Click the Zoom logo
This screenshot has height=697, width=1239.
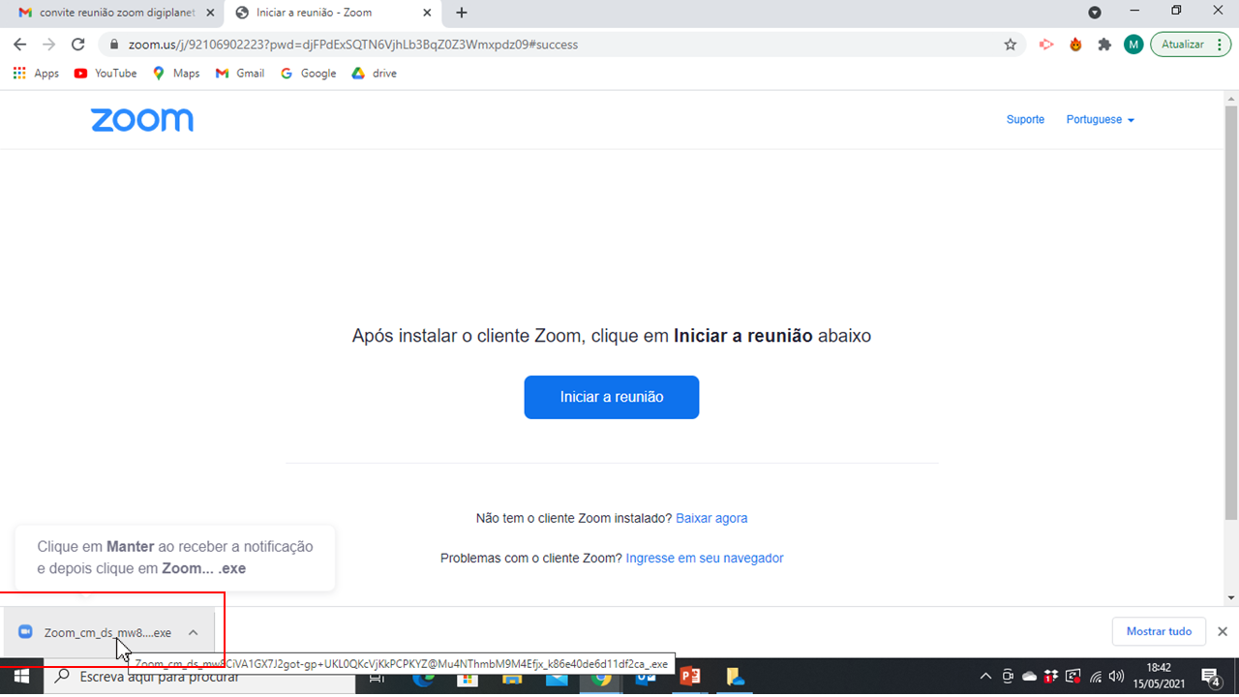(142, 120)
